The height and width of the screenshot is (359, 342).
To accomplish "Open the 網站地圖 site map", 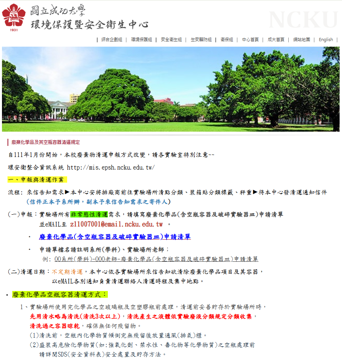I will pyautogui.click(x=301, y=40).
